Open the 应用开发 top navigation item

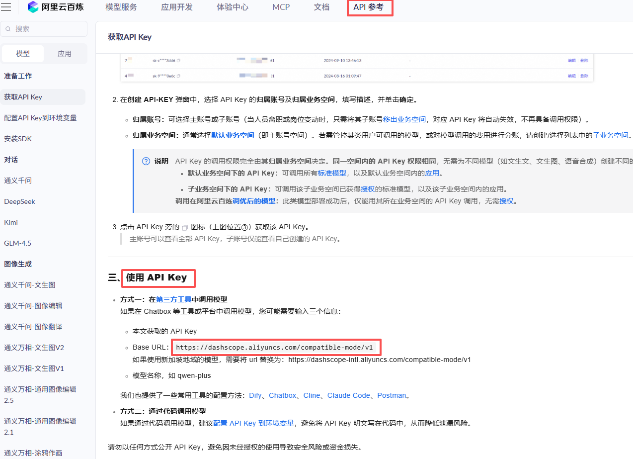click(x=177, y=7)
